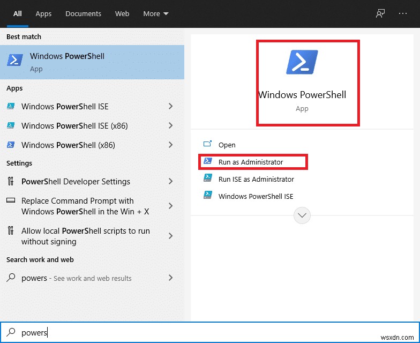Select Run ISE as Administrator
This screenshot has height=343, width=420.
[x=256, y=179]
